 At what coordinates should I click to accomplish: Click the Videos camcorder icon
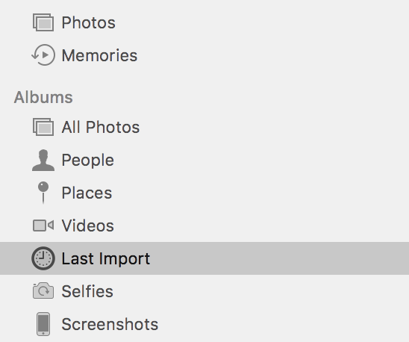(43, 226)
